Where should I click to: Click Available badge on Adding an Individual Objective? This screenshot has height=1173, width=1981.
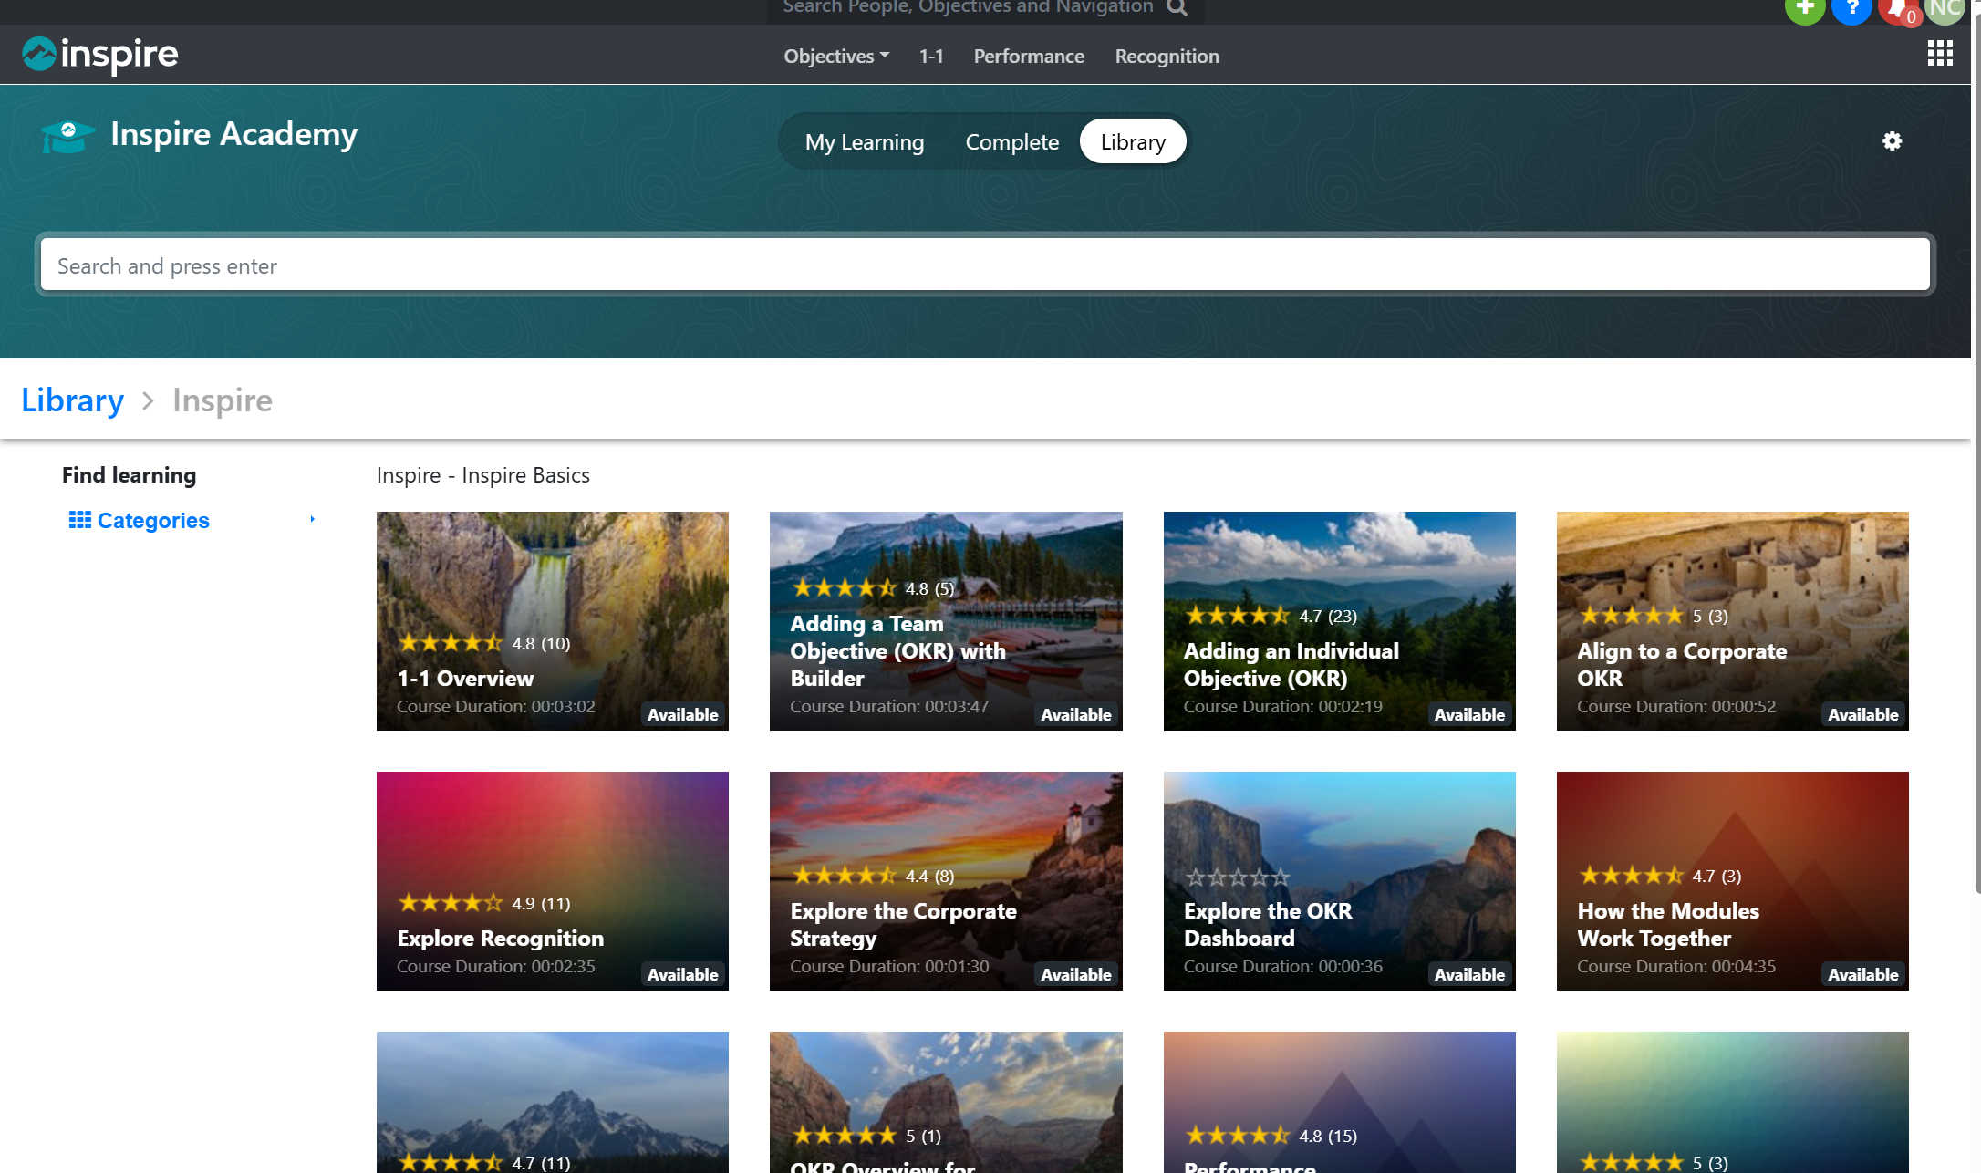point(1469,715)
